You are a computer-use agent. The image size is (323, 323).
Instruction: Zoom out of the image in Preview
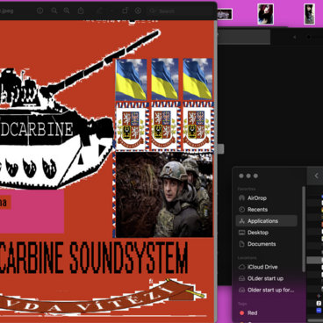point(54,11)
